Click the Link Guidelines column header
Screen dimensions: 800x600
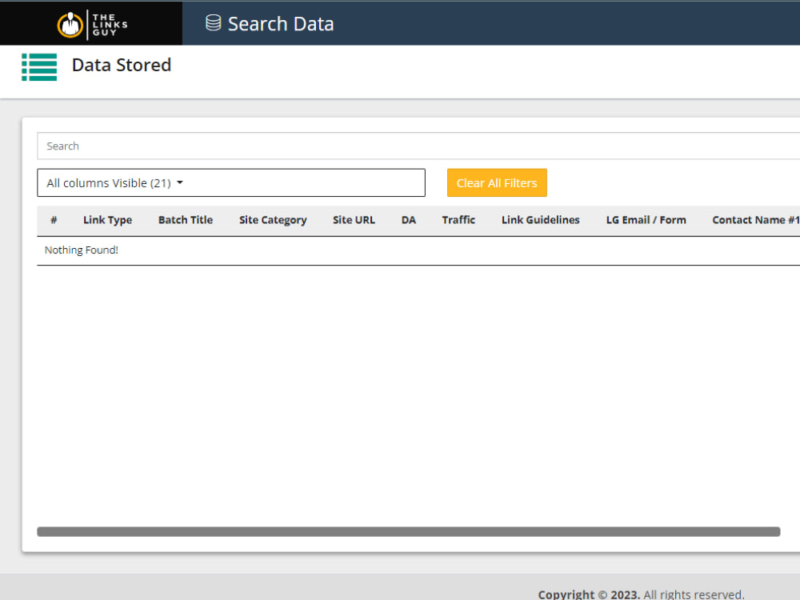tap(540, 220)
